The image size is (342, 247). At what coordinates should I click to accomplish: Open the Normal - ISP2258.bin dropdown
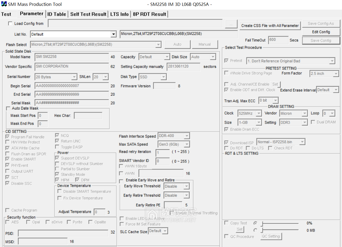coord(281,142)
